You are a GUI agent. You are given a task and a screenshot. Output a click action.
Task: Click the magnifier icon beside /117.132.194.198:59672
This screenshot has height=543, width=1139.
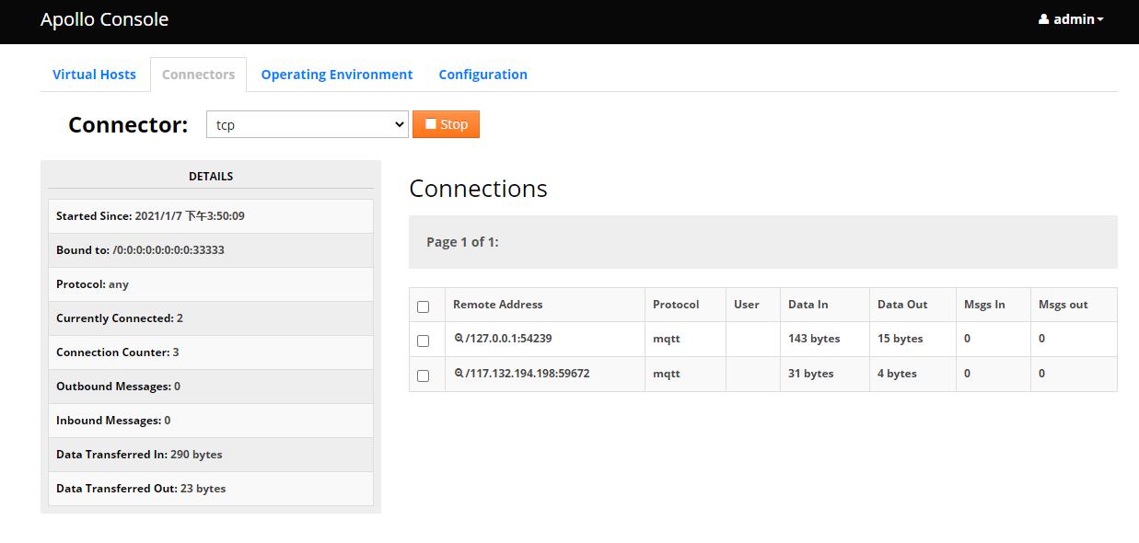459,374
